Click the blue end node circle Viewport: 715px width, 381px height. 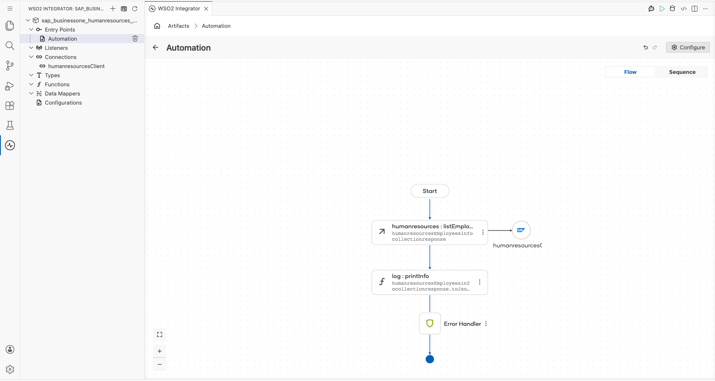(430, 359)
